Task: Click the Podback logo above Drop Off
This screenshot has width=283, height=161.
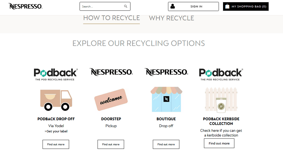Action: [56, 74]
